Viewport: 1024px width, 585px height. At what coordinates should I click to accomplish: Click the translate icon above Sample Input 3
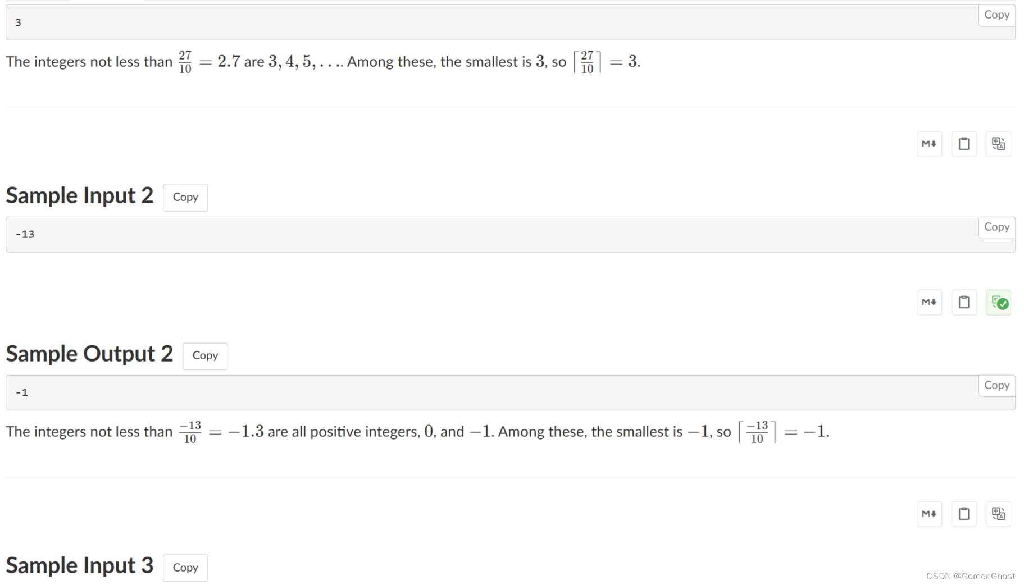999,514
